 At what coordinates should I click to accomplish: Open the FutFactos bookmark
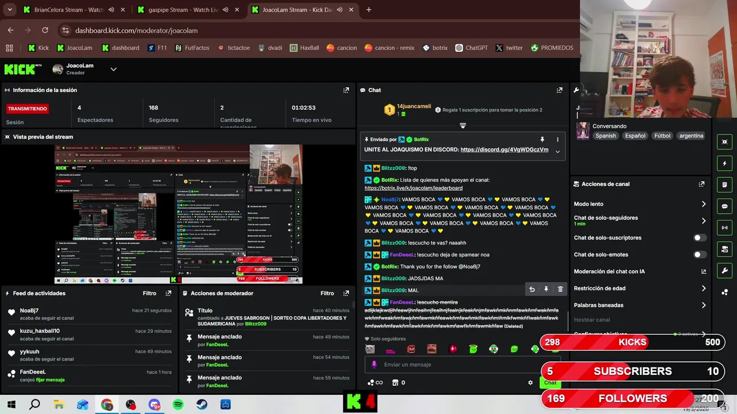(192, 48)
